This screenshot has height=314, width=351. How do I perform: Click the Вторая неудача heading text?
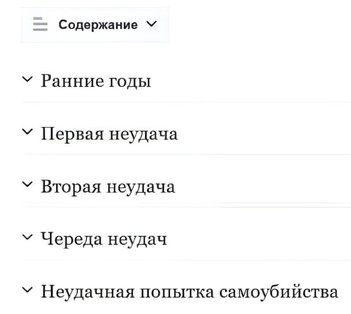tap(107, 186)
